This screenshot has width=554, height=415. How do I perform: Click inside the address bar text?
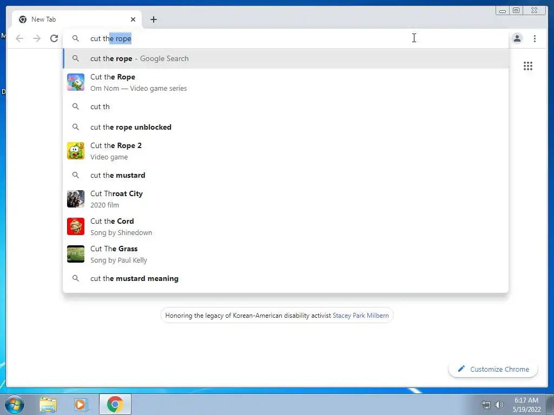click(110, 38)
